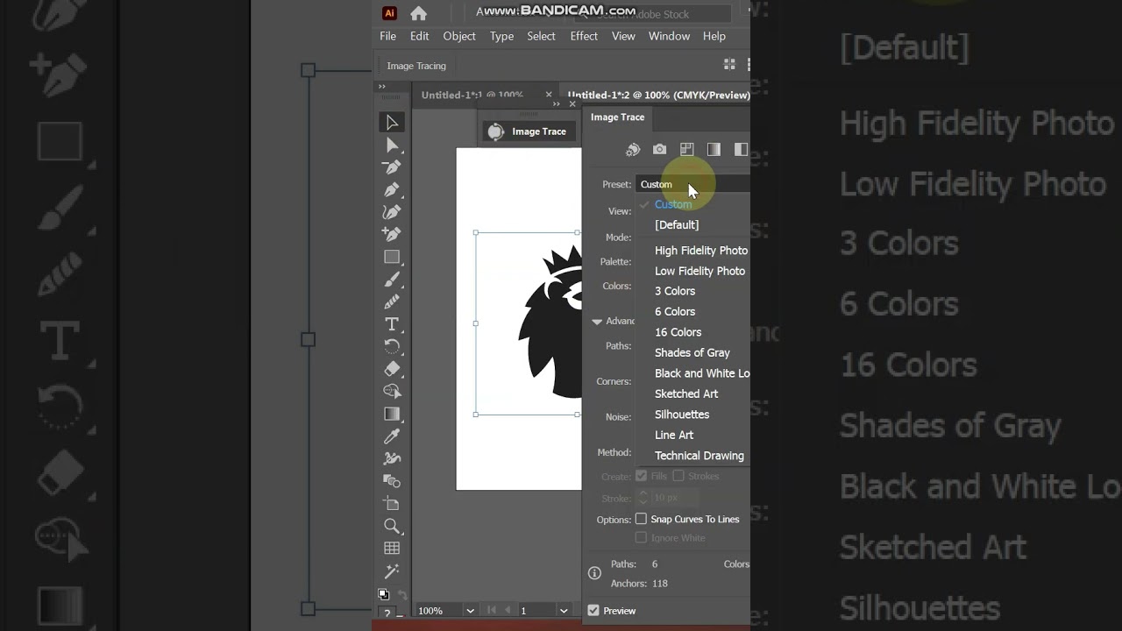Viewport: 1122px width, 631px height.
Task: Select the Eraser tool
Action: [392, 369]
